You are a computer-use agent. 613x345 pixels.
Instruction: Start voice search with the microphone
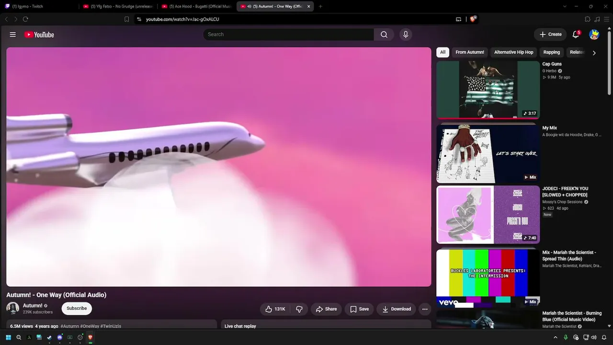pyautogui.click(x=406, y=34)
